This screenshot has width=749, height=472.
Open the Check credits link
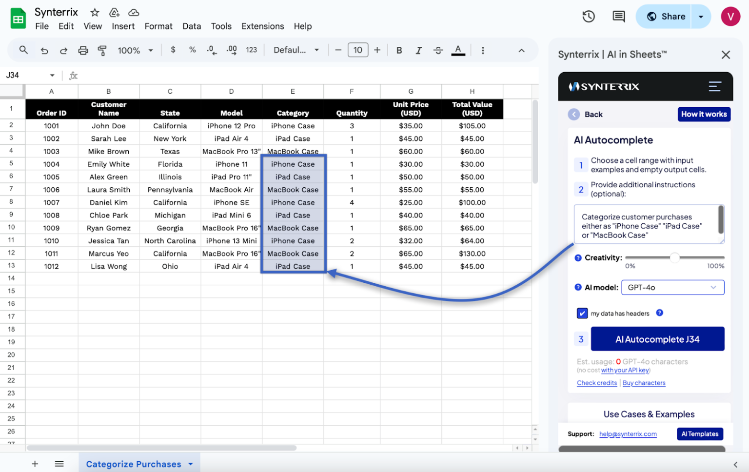click(597, 383)
